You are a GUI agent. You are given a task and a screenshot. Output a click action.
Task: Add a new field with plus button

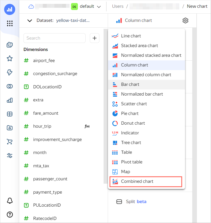point(94,38)
